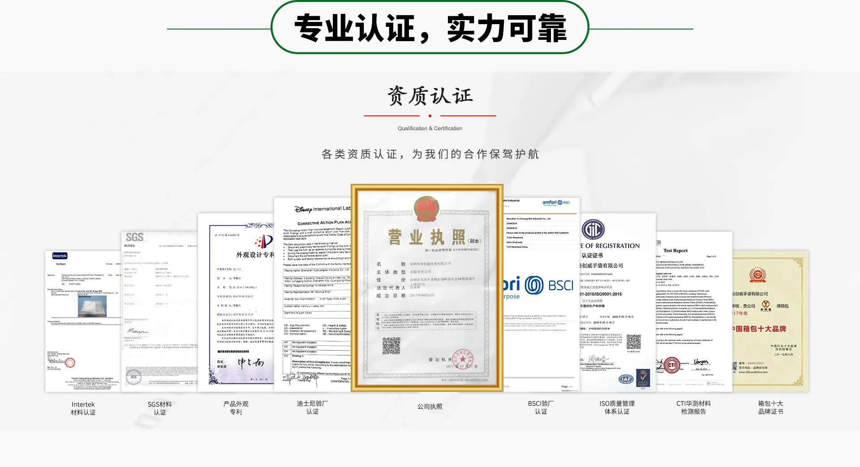Click the 资质认证 section title
860x467 pixels.
tap(430, 96)
